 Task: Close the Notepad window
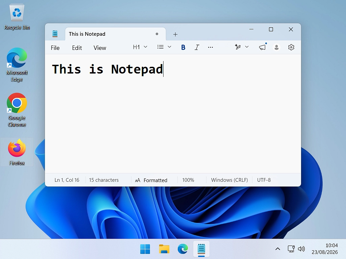pyautogui.click(x=291, y=29)
